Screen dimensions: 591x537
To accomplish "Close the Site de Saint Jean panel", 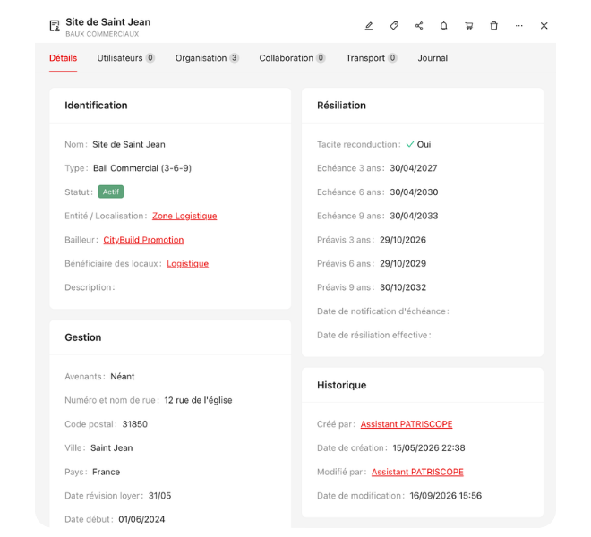I will (544, 26).
